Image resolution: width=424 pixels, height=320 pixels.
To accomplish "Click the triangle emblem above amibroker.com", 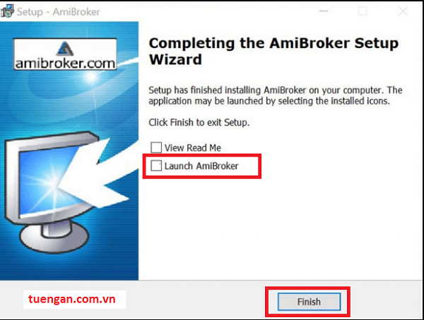I will (x=66, y=49).
